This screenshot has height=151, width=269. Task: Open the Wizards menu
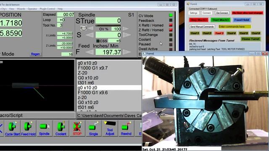(x=21, y=9)
